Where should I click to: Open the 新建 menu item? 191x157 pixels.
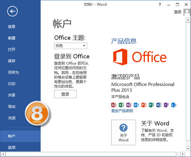coord(12,38)
